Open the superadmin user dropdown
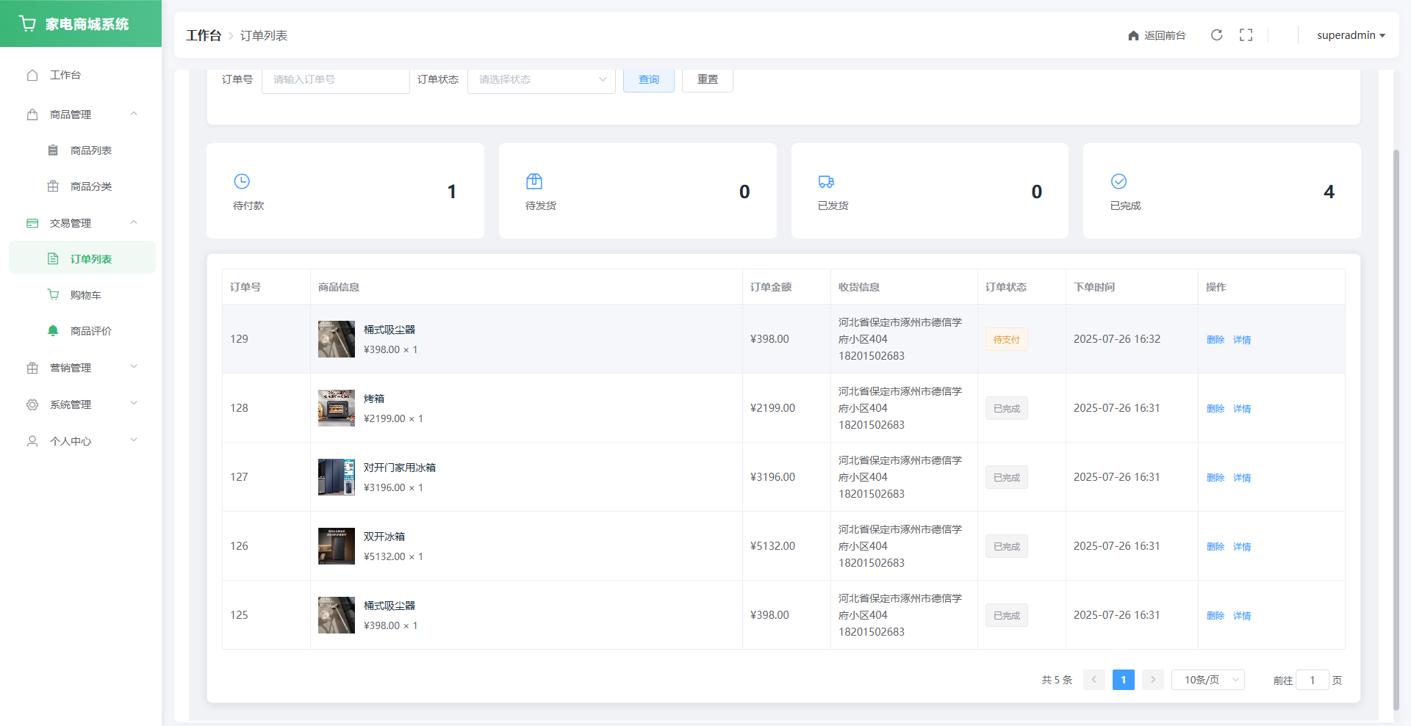 click(1351, 35)
